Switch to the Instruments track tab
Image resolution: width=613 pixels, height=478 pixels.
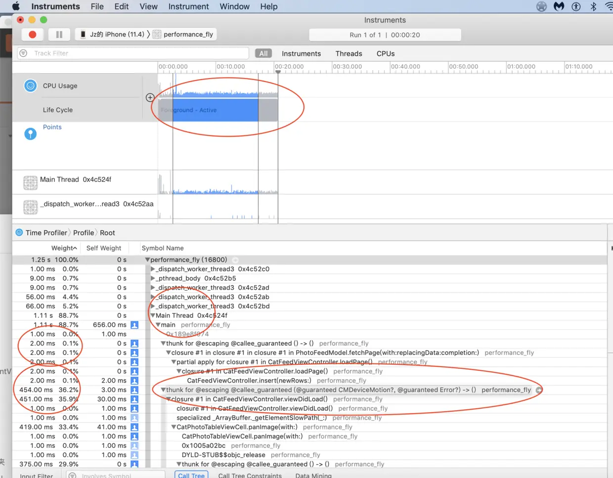point(301,53)
